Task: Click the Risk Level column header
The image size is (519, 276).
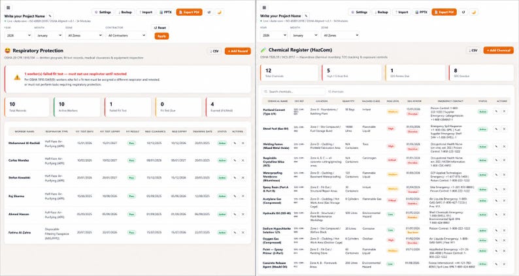Action: click(393, 101)
